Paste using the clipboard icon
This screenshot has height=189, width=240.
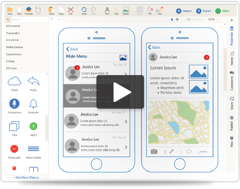coord(51,11)
